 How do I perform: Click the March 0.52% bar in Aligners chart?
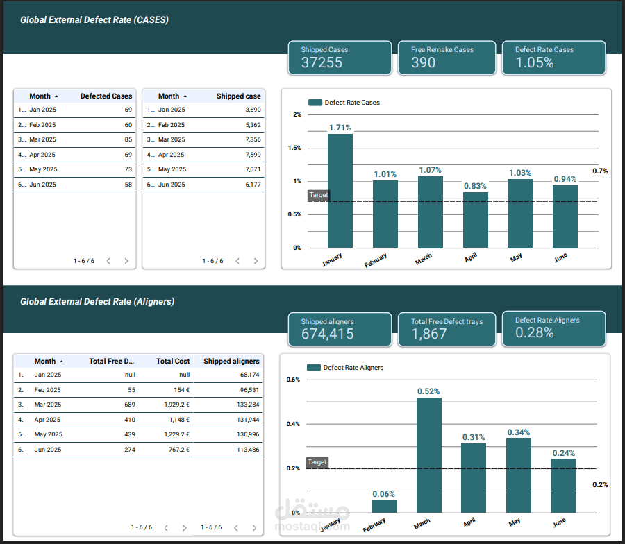[x=429, y=455]
